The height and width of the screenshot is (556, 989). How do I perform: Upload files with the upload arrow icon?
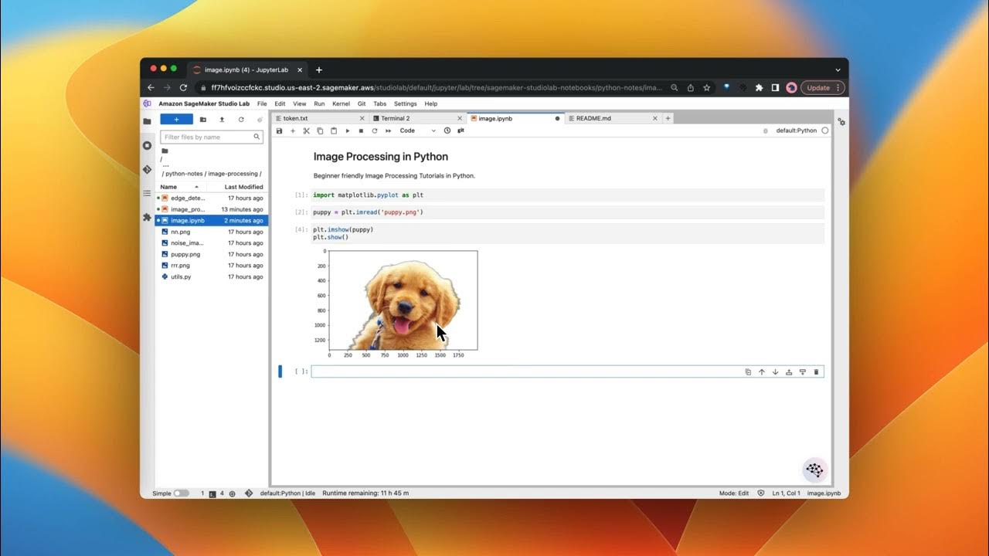coord(222,120)
